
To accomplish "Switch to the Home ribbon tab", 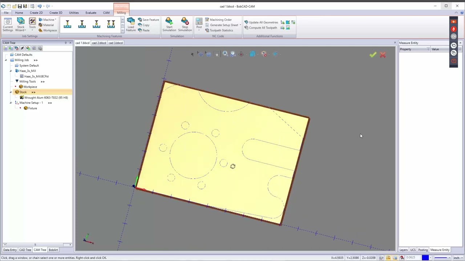I will (x=19, y=13).
